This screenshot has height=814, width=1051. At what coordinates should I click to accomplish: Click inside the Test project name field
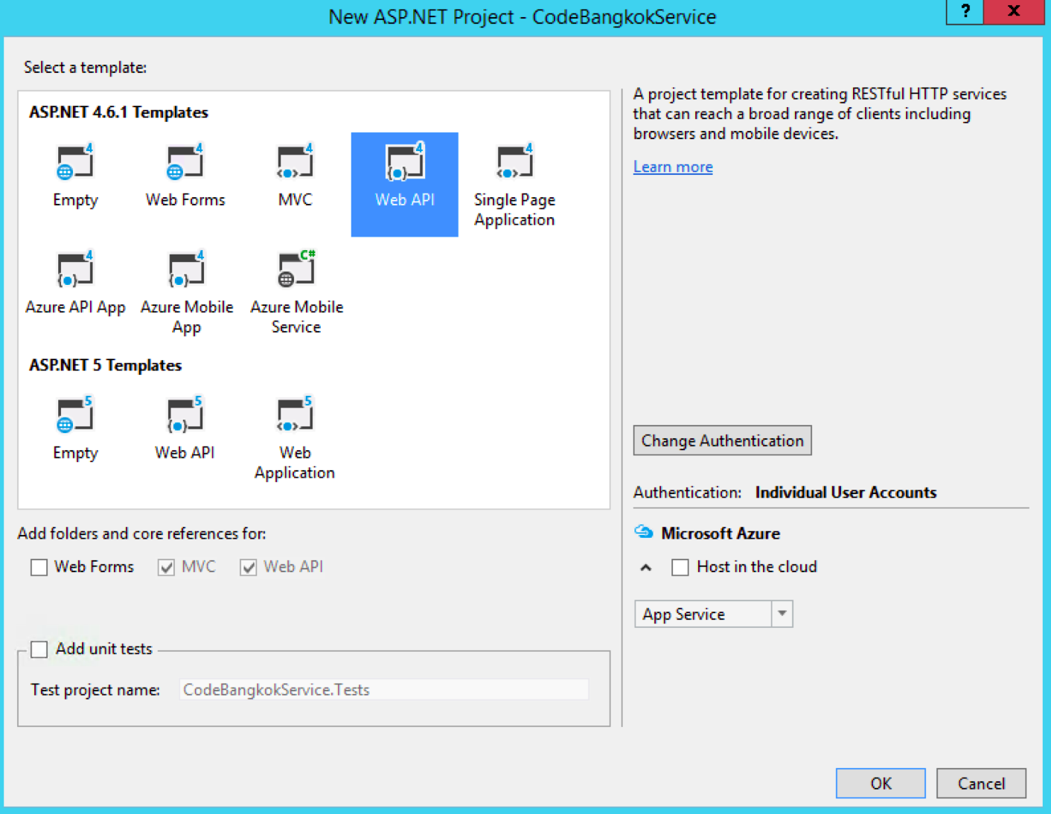(383, 689)
